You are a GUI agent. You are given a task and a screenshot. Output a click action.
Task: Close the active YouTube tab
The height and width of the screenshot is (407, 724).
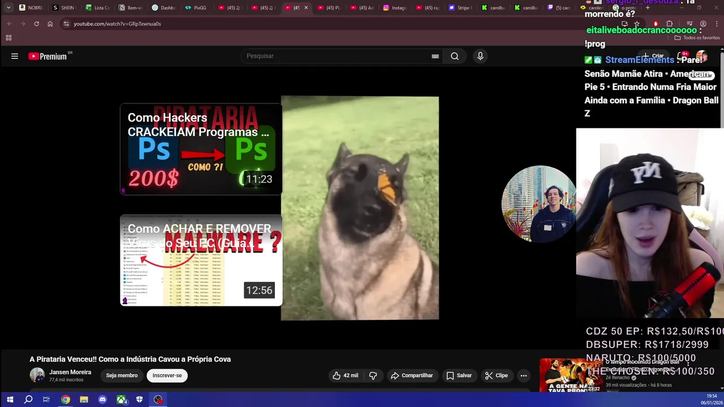click(x=306, y=8)
